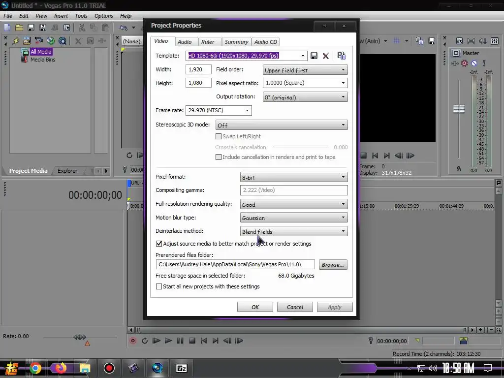504x378 pixels.
Task: Click the lightning bolt icon in Project Media
Action: [x=15, y=41]
